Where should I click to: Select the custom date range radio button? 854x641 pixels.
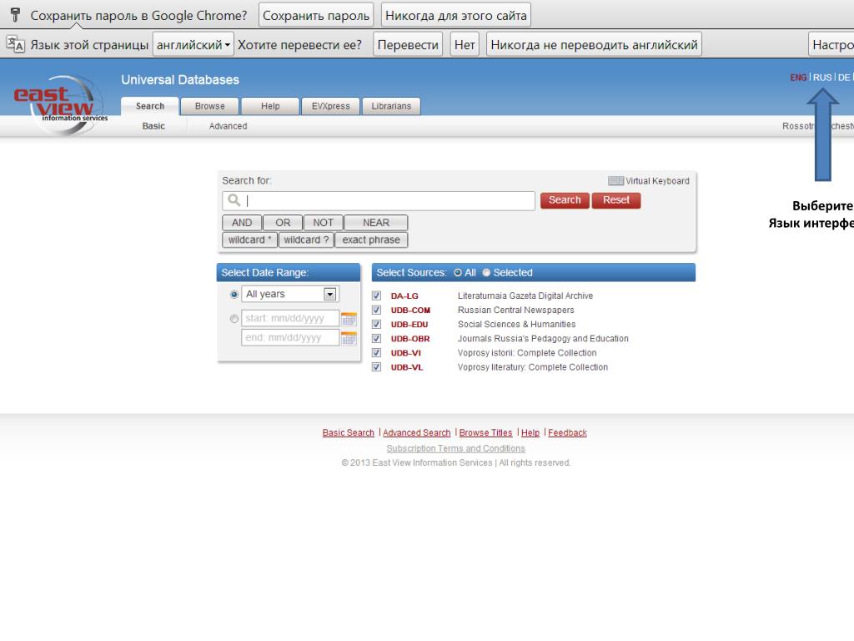pos(234,319)
